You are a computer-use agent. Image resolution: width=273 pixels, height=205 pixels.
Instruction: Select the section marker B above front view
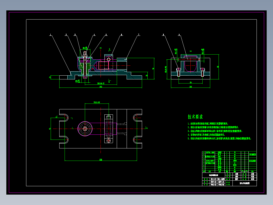(x=109, y=49)
